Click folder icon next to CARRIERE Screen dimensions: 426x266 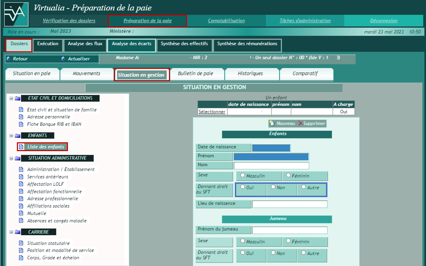(17, 232)
